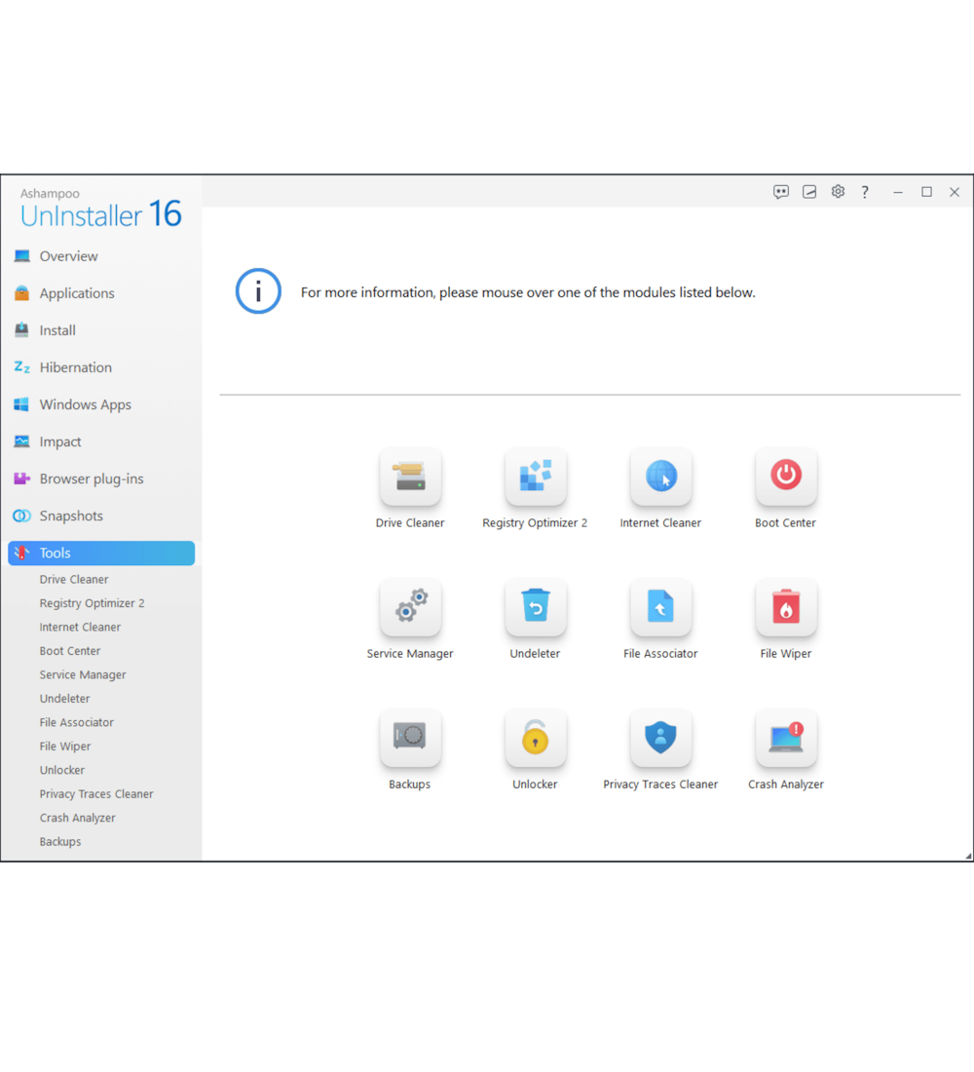Go to Overview in the sidebar
Viewport: 974px width, 1072px height.
tap(68, 256)
